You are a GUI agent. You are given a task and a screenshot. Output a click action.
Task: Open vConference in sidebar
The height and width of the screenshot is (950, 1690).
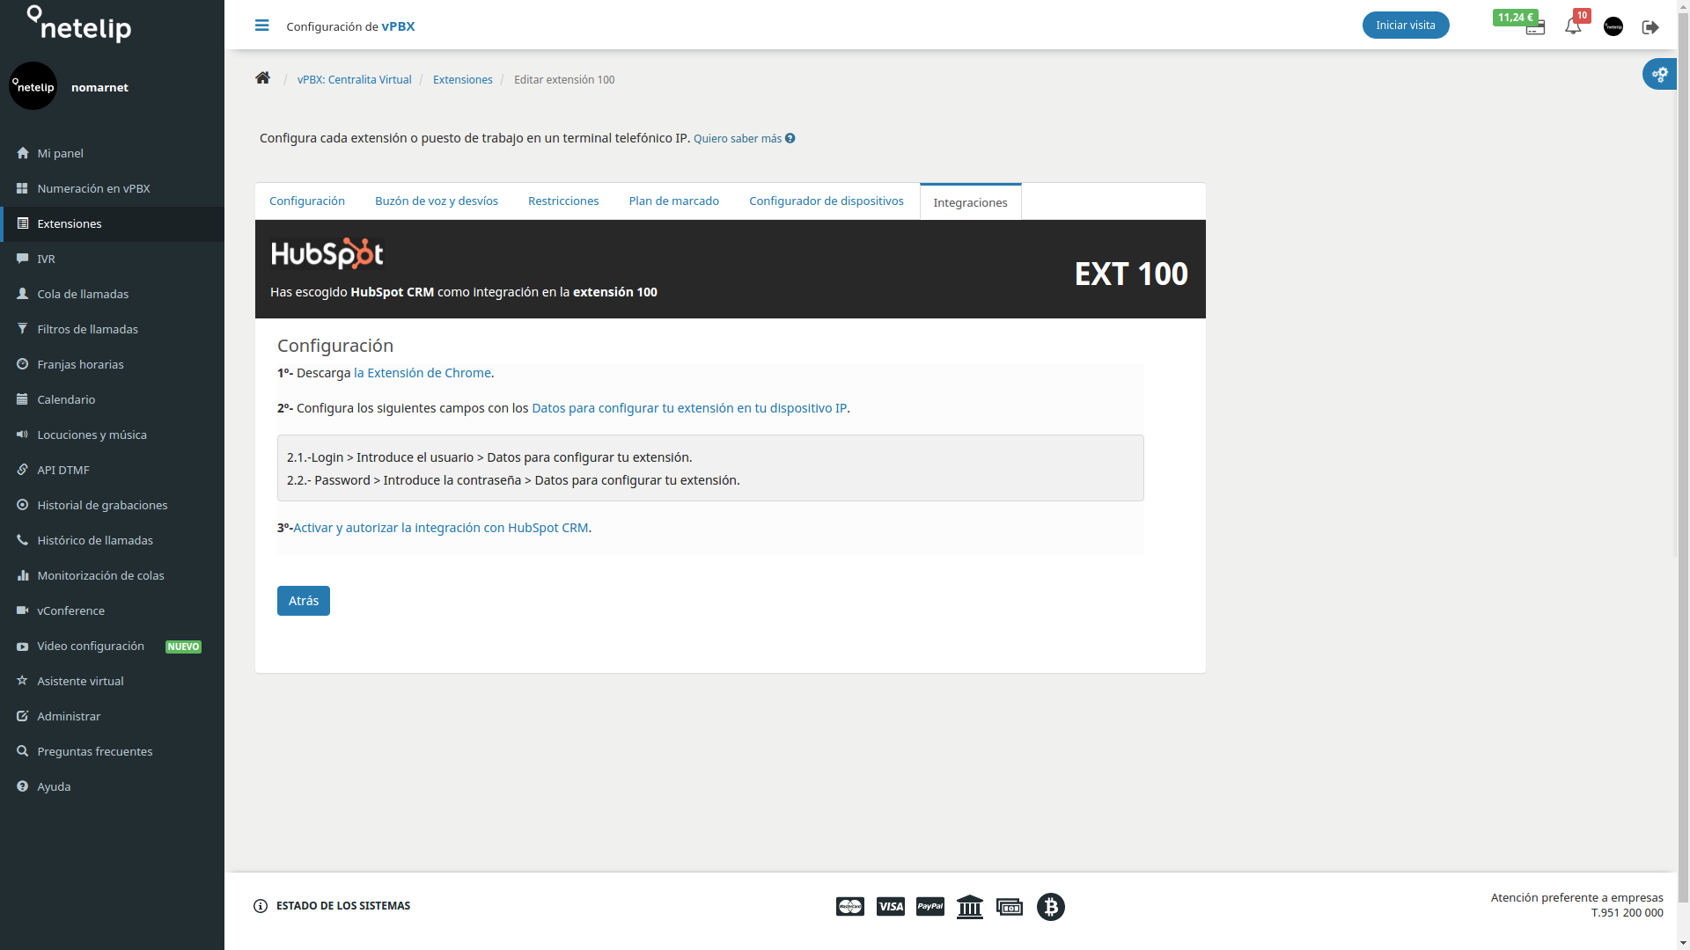pos(113,610)
